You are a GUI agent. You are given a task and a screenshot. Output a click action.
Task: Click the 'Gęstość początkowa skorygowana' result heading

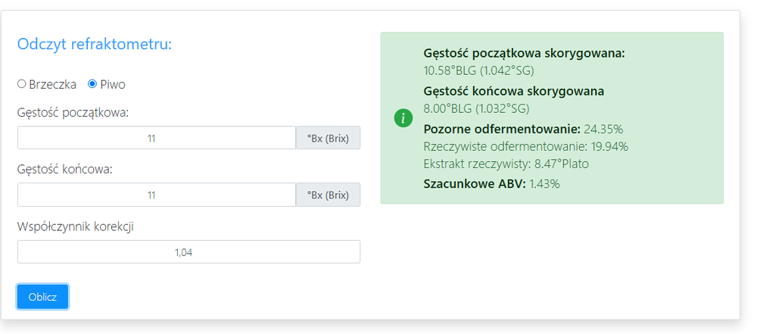[x=525, y=54]
